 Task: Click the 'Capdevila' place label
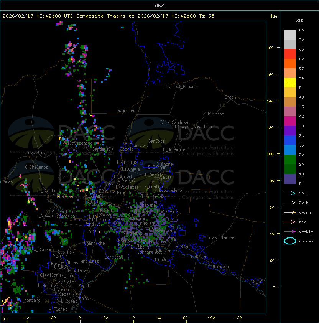pyautogui.click(x=103, y=149)
